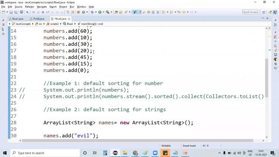Click the Writable status bar entry
279x157 pixels.
coord(166,146)
